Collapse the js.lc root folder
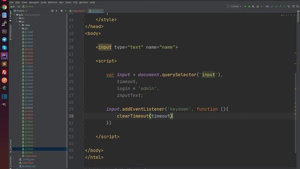 click(x=15, y=15)
